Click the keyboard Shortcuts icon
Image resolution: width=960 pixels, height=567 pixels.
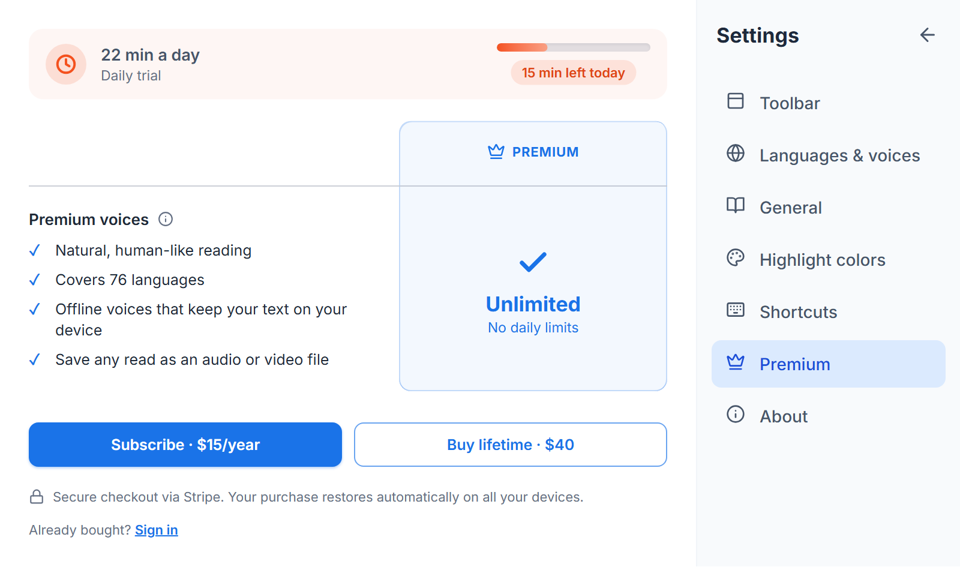[x=736, y=310]
